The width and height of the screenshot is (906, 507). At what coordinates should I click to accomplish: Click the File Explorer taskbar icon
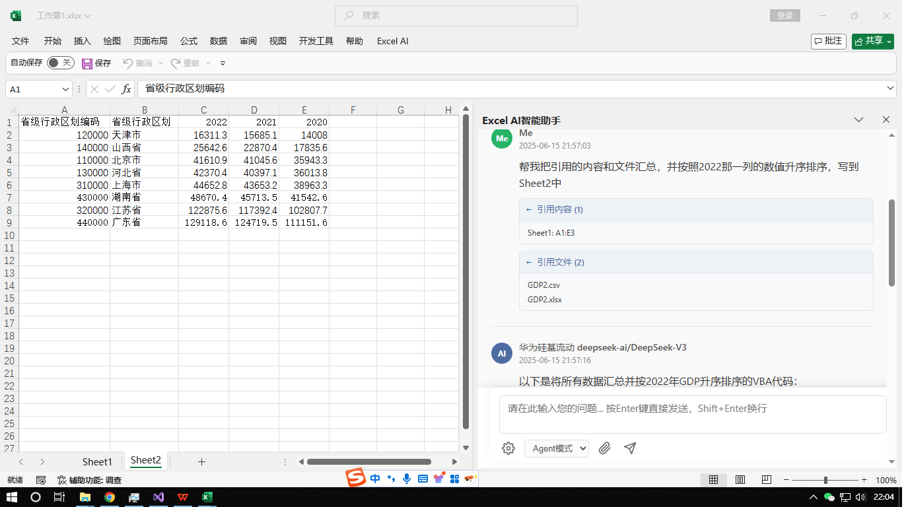[85, 497]
